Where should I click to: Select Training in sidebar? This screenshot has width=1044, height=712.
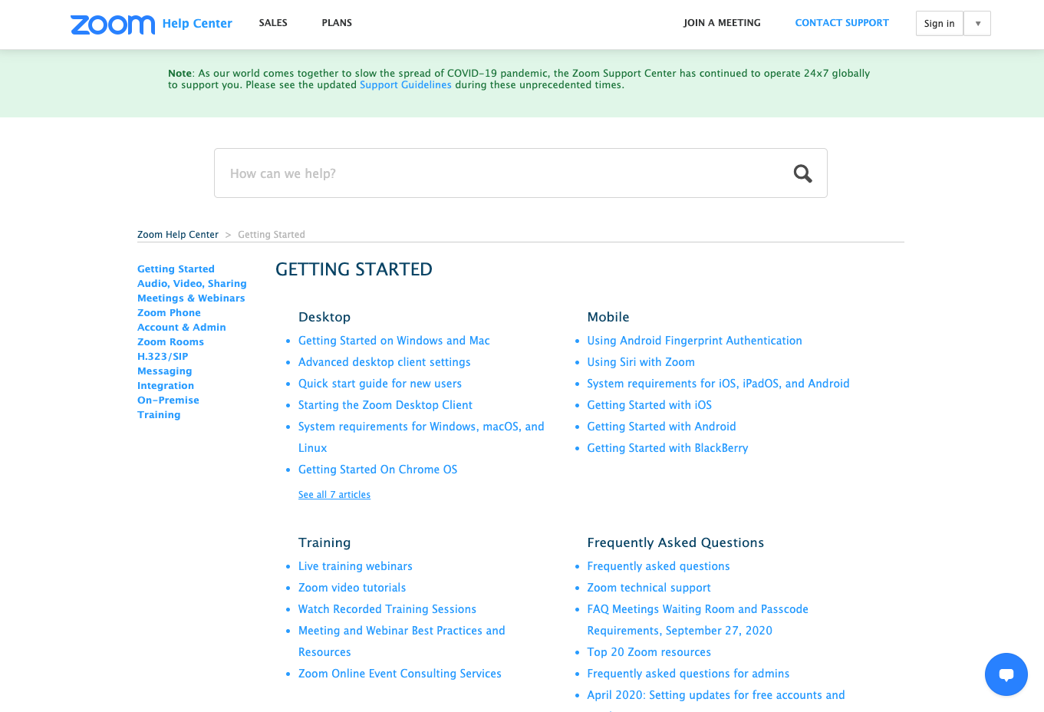point(159,415)
